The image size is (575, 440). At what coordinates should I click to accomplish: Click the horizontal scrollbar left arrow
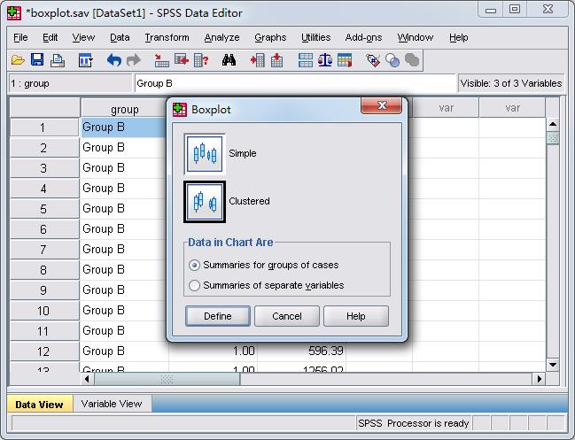coord(87,379)
